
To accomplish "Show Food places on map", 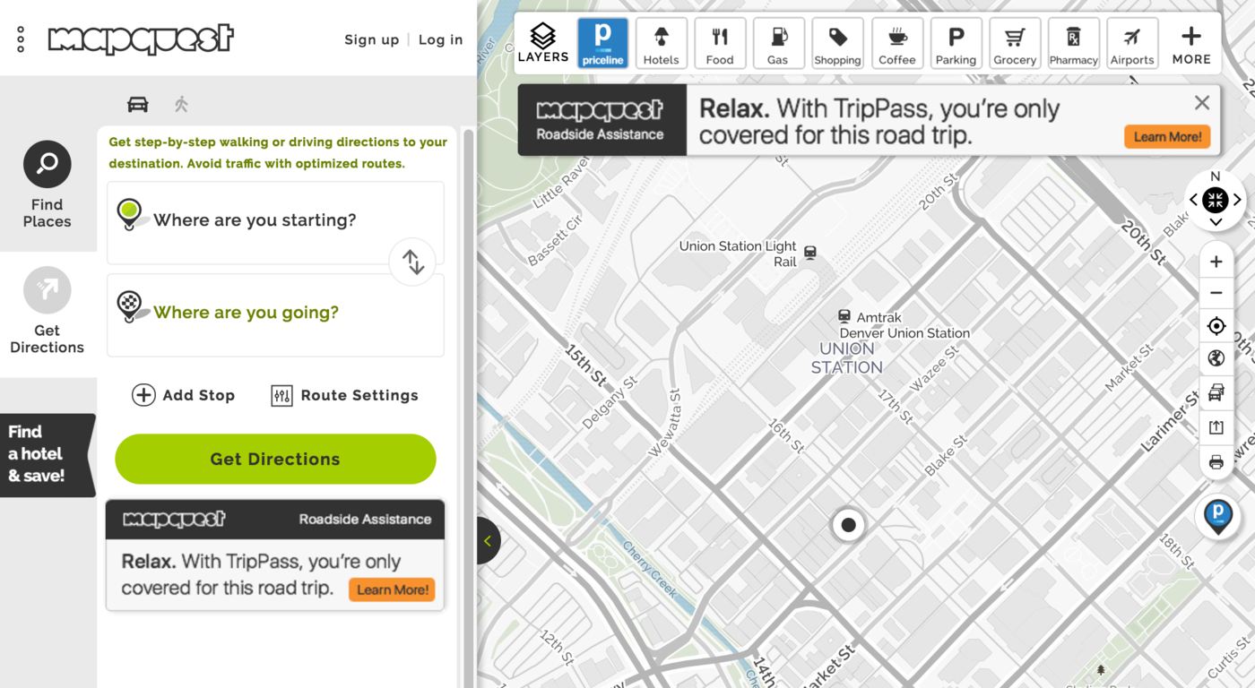I will click(720, 43).
